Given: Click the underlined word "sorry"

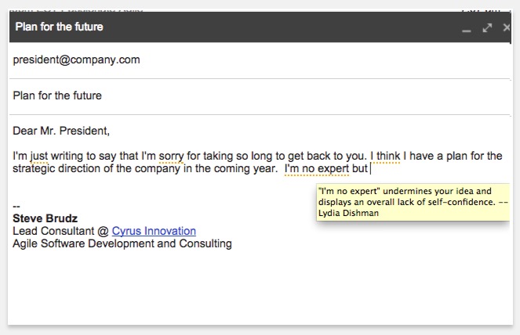Looking at the screenshot, I should [x=170, y=156].
